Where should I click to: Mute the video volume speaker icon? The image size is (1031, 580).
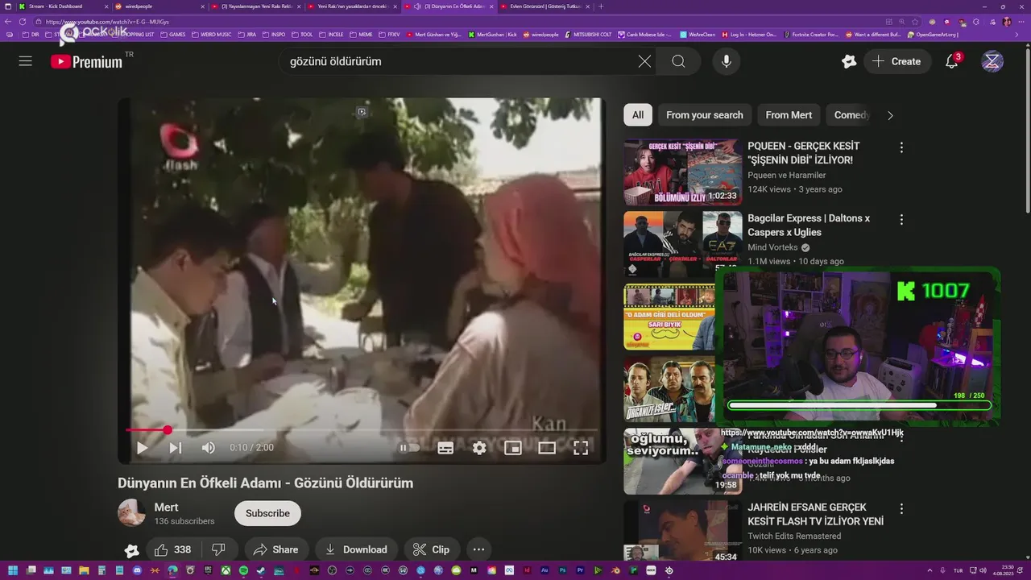(x=209, y=448)
